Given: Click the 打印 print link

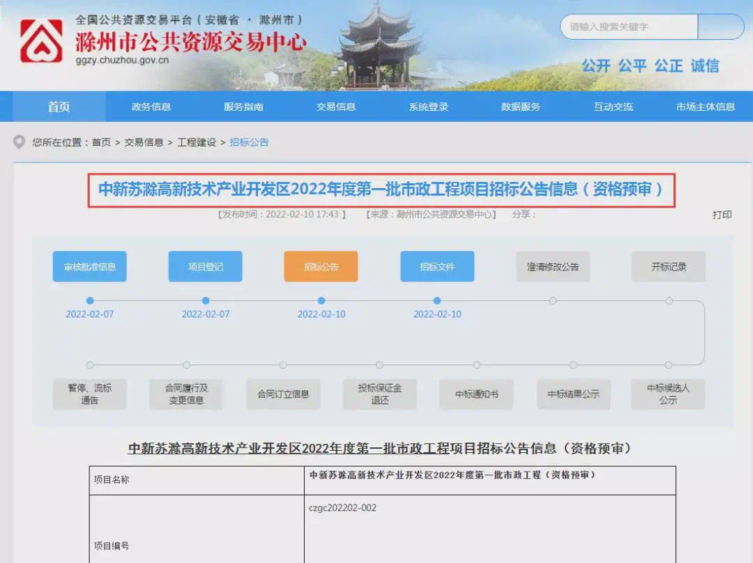Looking at the screenshot, I should [722, 215].
